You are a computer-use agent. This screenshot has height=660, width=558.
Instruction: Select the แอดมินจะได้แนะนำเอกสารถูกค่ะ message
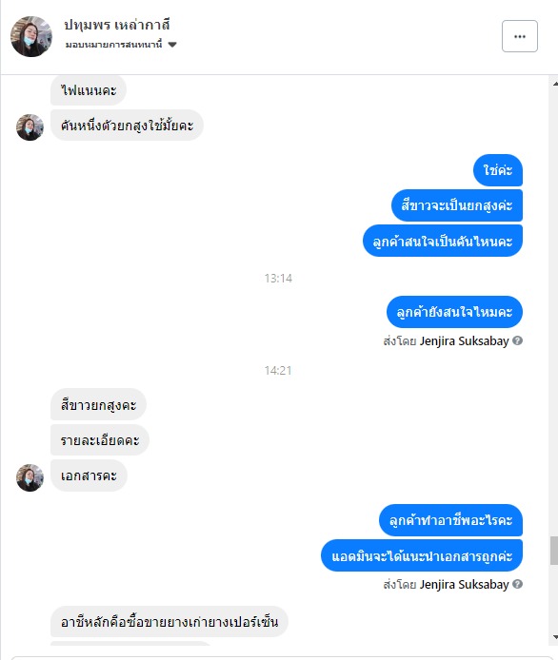pyautogui.click(x=422, y=555)
